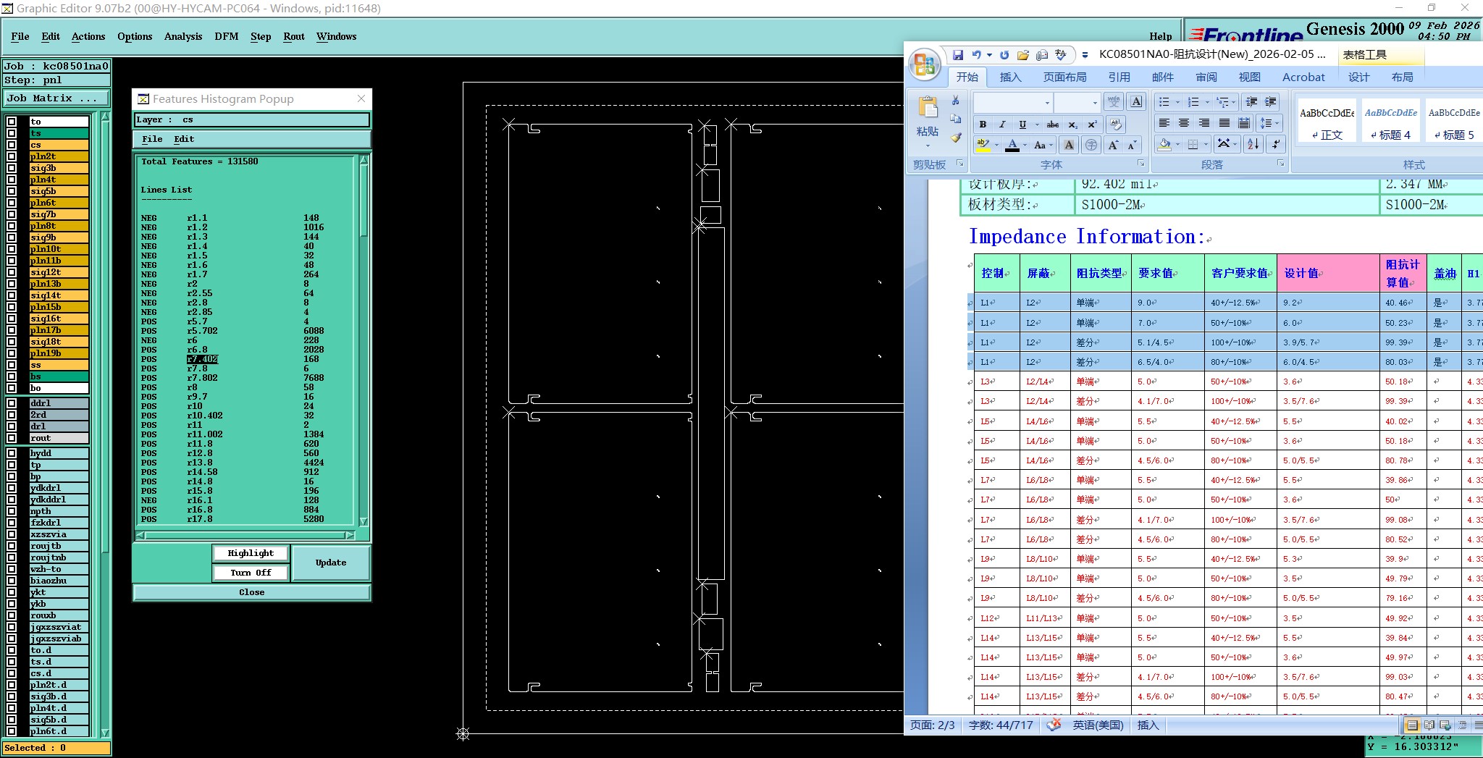Screen dimensions: 1483x758
Task: Open the Job Matrix button
Action: click(x=57, y=98)
